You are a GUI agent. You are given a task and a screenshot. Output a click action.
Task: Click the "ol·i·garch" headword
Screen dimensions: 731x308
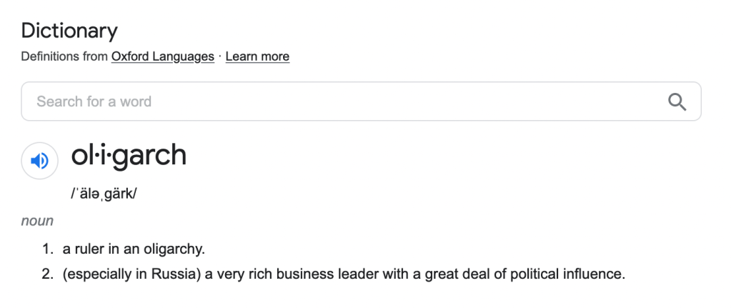(129, 156)
